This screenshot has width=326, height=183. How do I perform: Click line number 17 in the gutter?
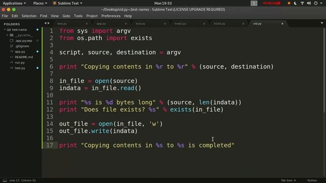pyautogui.click(x=49, y=145)
